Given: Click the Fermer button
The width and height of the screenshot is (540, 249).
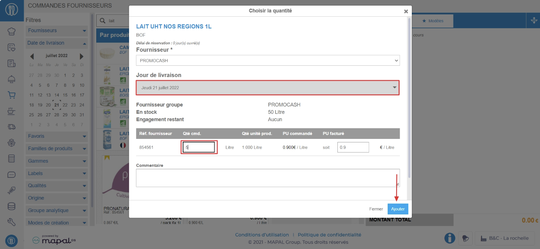Looking at the screenshot, I should [376, 209].
